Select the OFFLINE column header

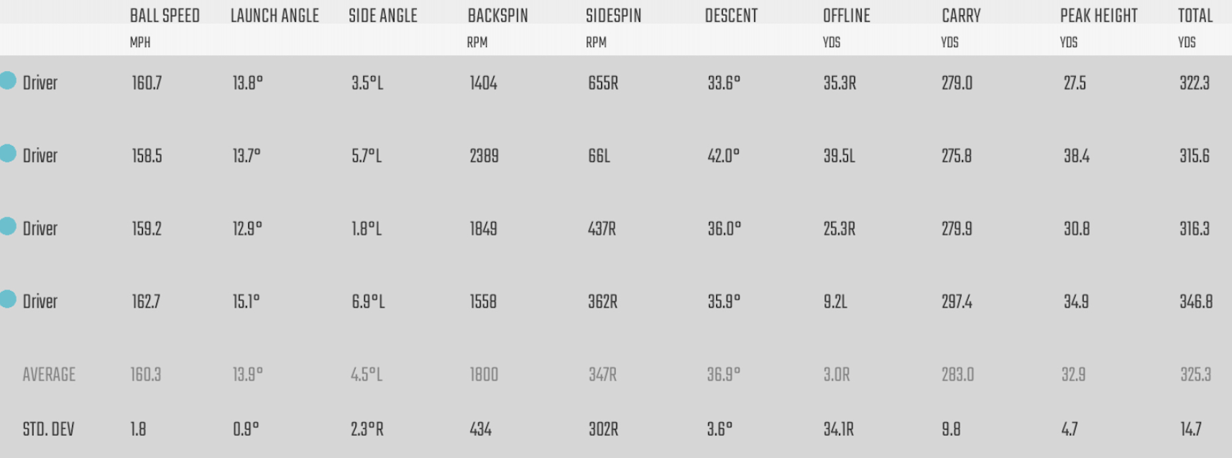pyautogui.click(x=846, y=16)
